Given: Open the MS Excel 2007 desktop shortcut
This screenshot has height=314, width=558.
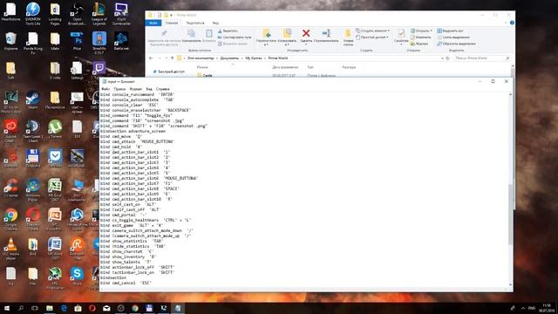Looking at the screenshot, I should (x=55, y=190).
